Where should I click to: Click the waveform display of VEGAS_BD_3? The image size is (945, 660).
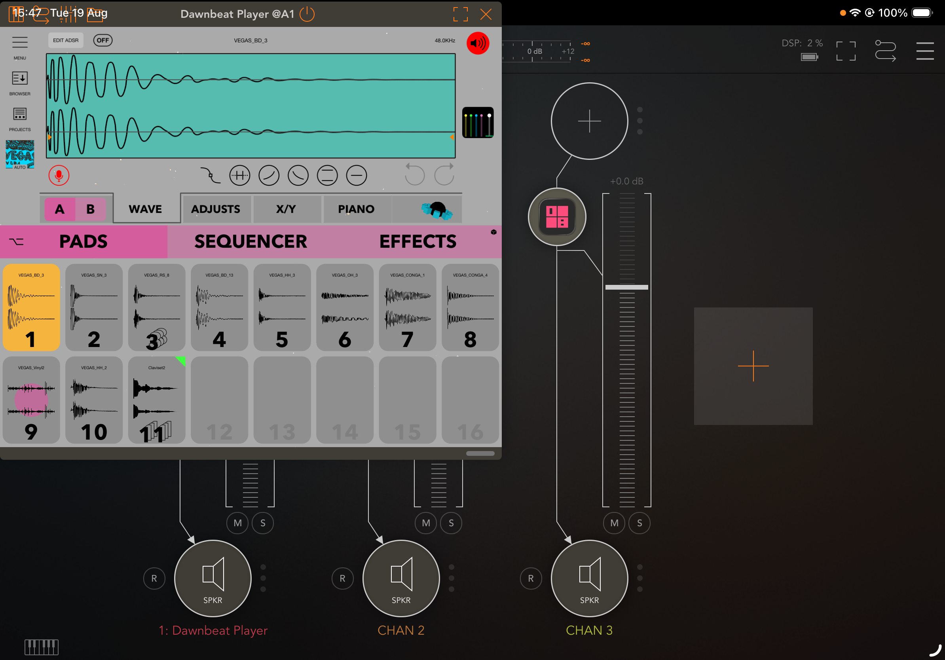pos(250,106)
